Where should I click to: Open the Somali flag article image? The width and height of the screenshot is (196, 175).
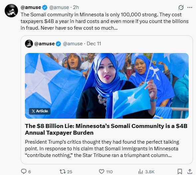pos(107,86)
